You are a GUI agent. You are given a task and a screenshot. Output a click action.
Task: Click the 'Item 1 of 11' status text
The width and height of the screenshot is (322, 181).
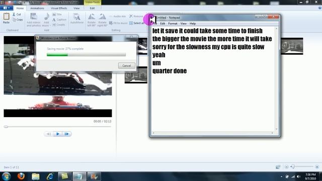(x=11, y=167)
